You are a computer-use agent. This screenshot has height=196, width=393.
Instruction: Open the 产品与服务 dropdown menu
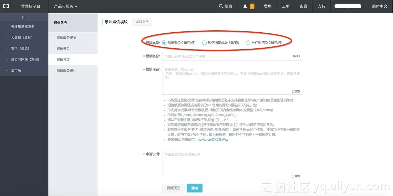(x=65, y=6)
